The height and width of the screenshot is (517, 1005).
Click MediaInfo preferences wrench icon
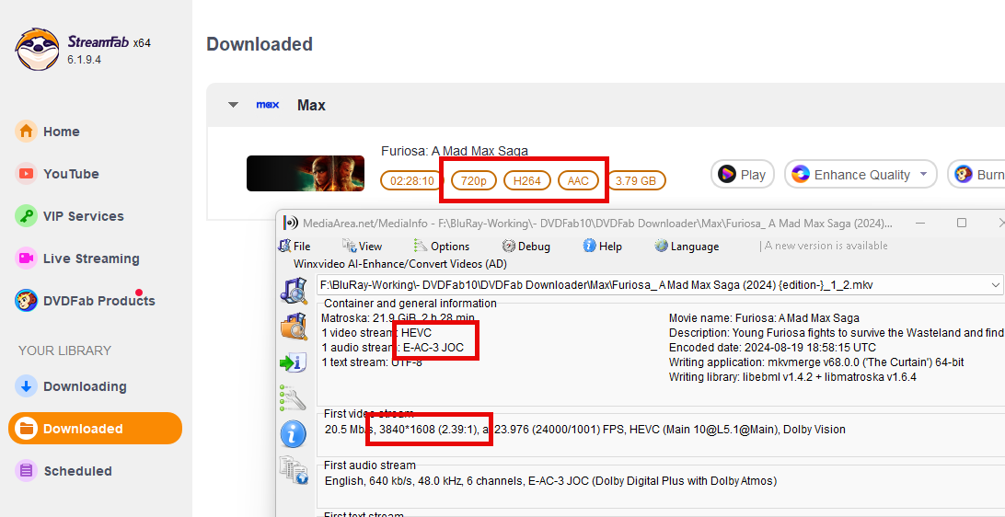[x=292, y=397]
